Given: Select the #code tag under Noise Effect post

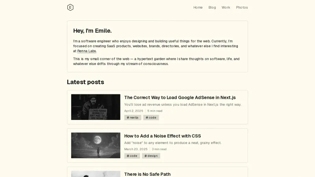Looking at the screenshot, I should click(x=132, y=156).
